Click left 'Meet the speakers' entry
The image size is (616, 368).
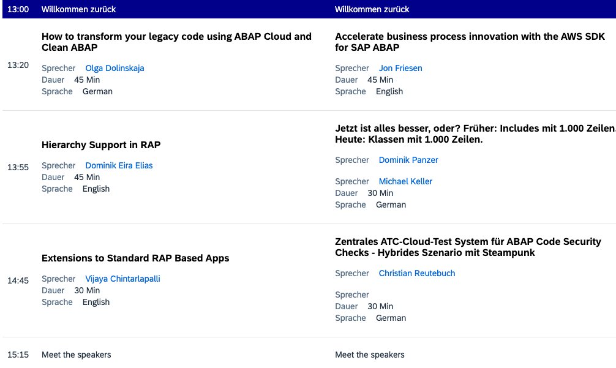(x=76, y=355)
